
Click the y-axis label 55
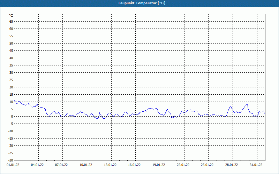point(11,36)
